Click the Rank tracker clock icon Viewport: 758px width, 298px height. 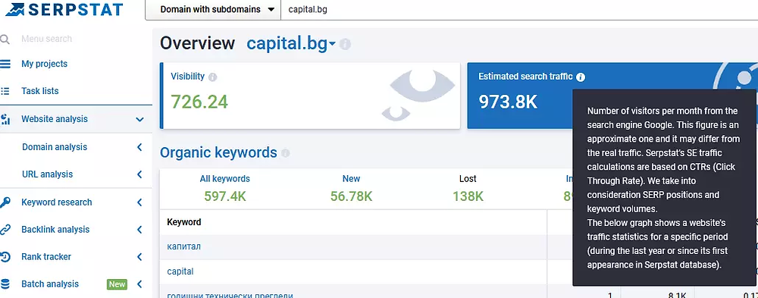pos(5,257)
